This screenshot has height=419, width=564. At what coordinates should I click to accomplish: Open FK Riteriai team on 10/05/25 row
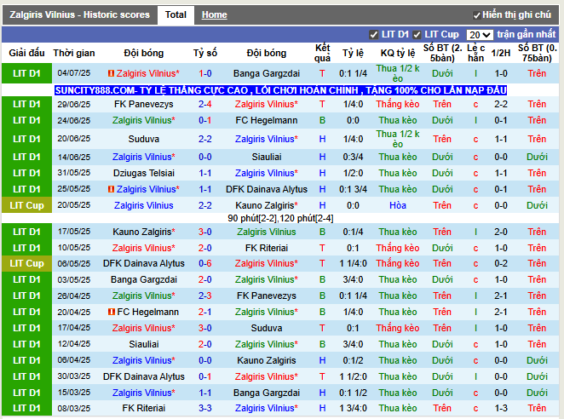(x=267, y=248)
